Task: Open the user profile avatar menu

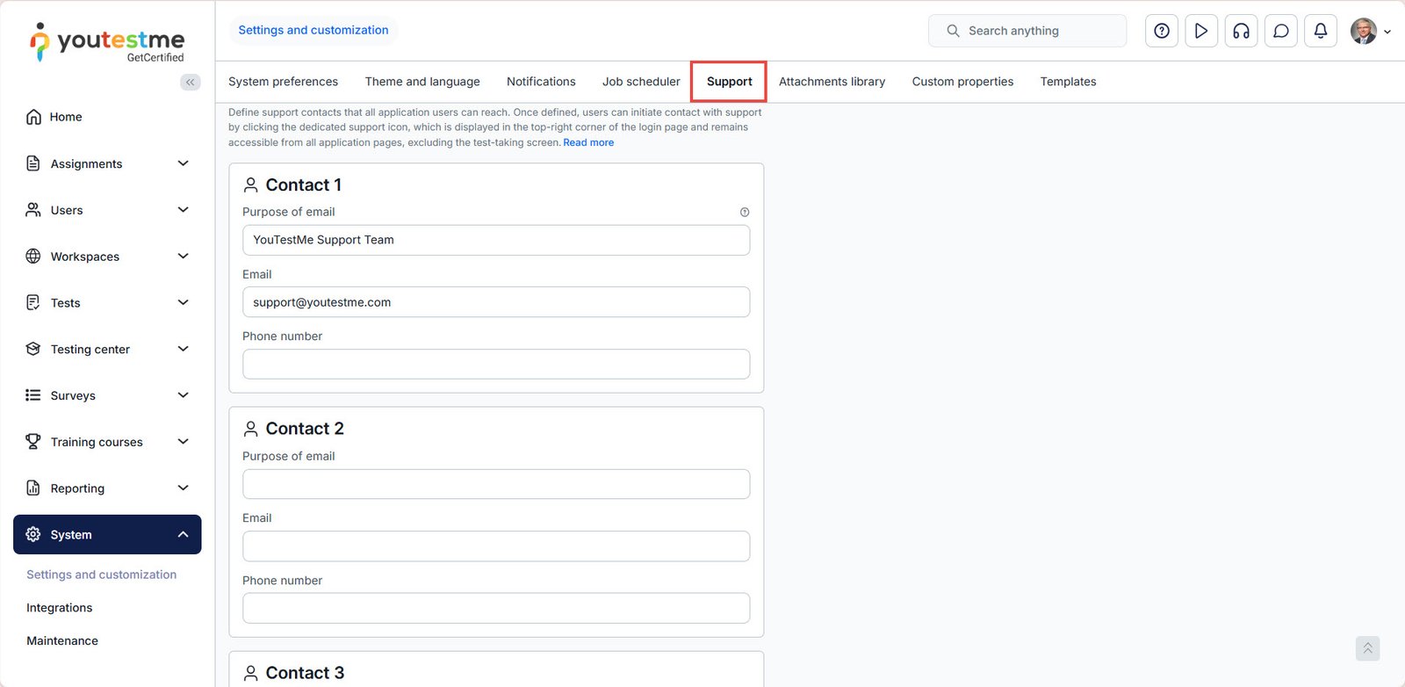Action: pyautogui.click(x=1369, y=31)
